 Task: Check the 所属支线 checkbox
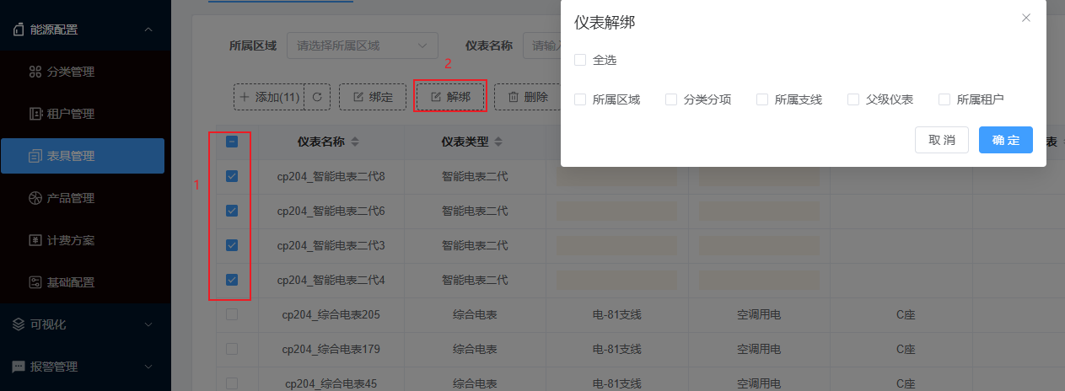point(762,99)
